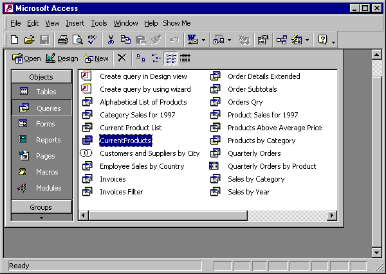Click the right arrow of horizontal scrollbar
The width and height of the screenshot is (386, 274).
[332, 216]
